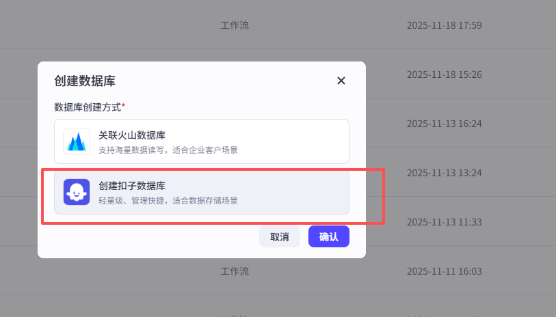Image resolution: width=556 pixels, height=317 pixels.
Task: Choose the 创建扣子数据库 option title
Action: coord(132,186)
